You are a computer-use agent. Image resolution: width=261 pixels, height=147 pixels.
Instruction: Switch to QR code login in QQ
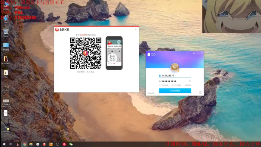[201, 92]
